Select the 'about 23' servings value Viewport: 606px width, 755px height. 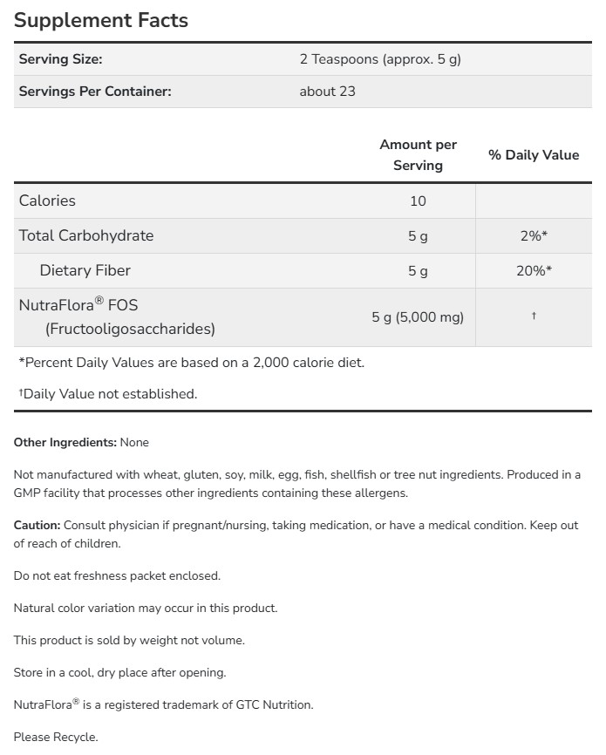point(328,91)
